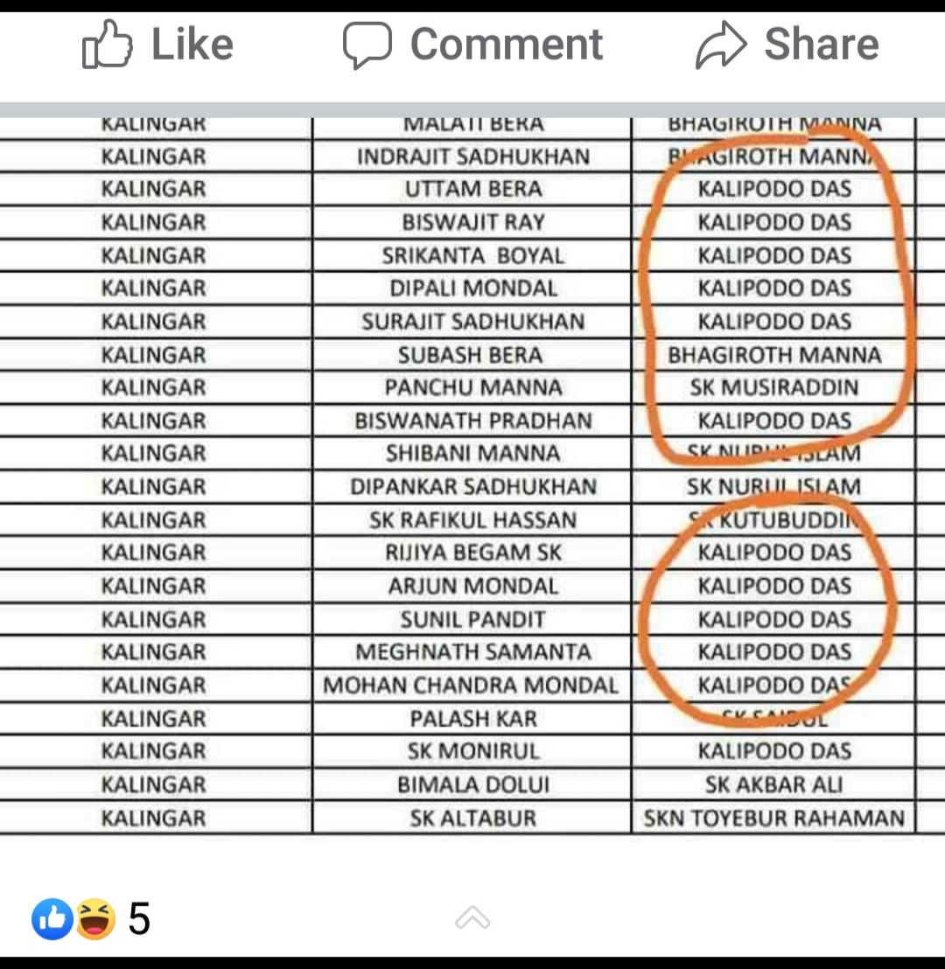Tap the laughing haha reaction emoji
Viewport: 945px width, 969px height.
[x=94, y=919]
